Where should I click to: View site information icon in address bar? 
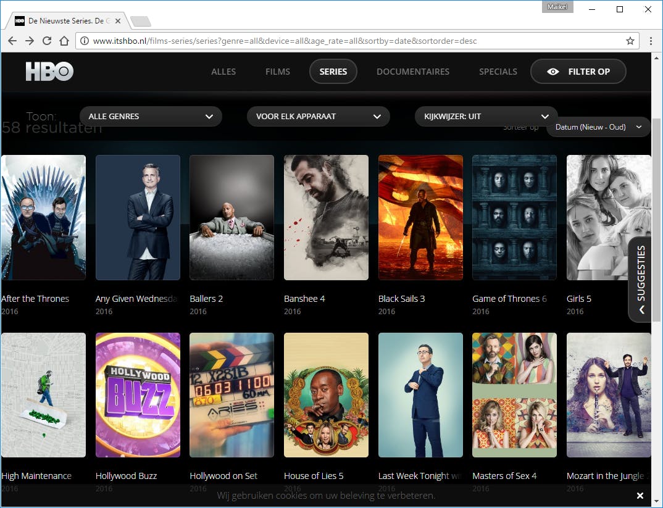coord(85,41)
